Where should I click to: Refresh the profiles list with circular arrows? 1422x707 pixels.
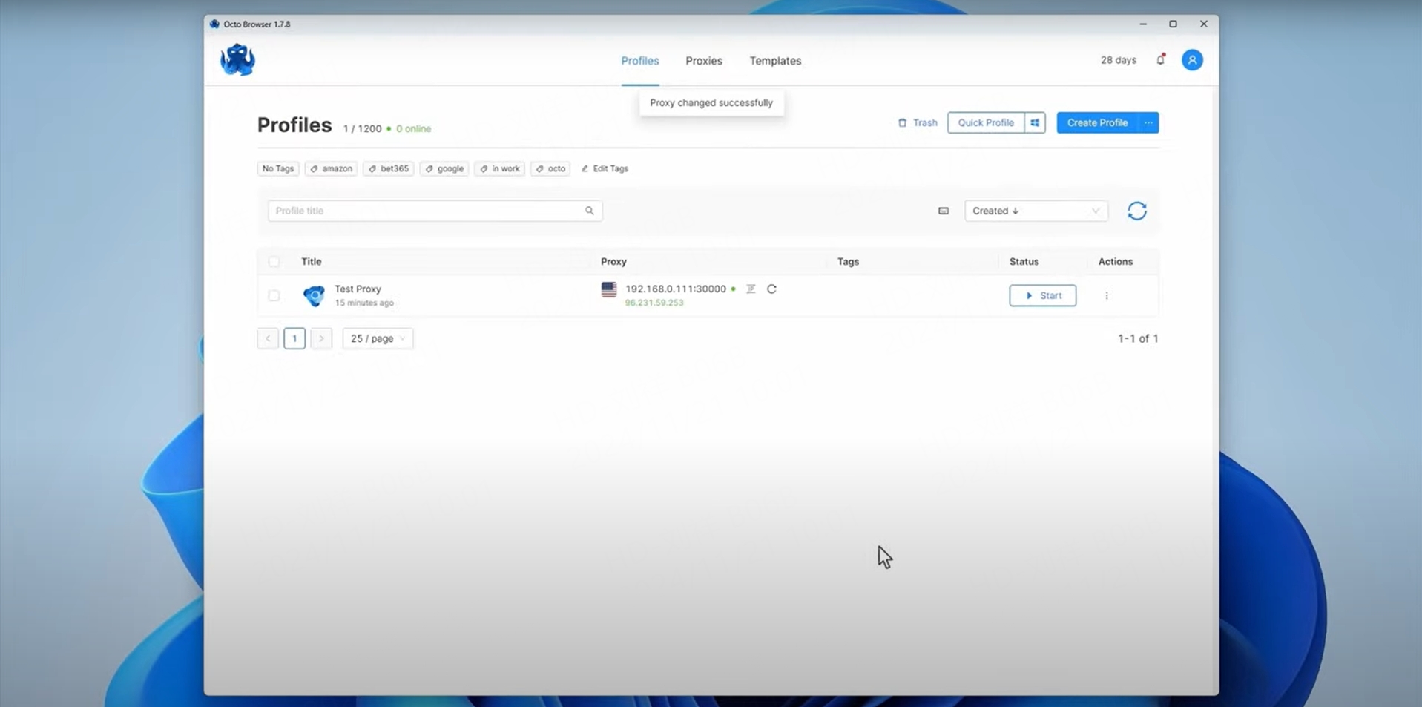pyautogui.click(x=1136, y=211)
